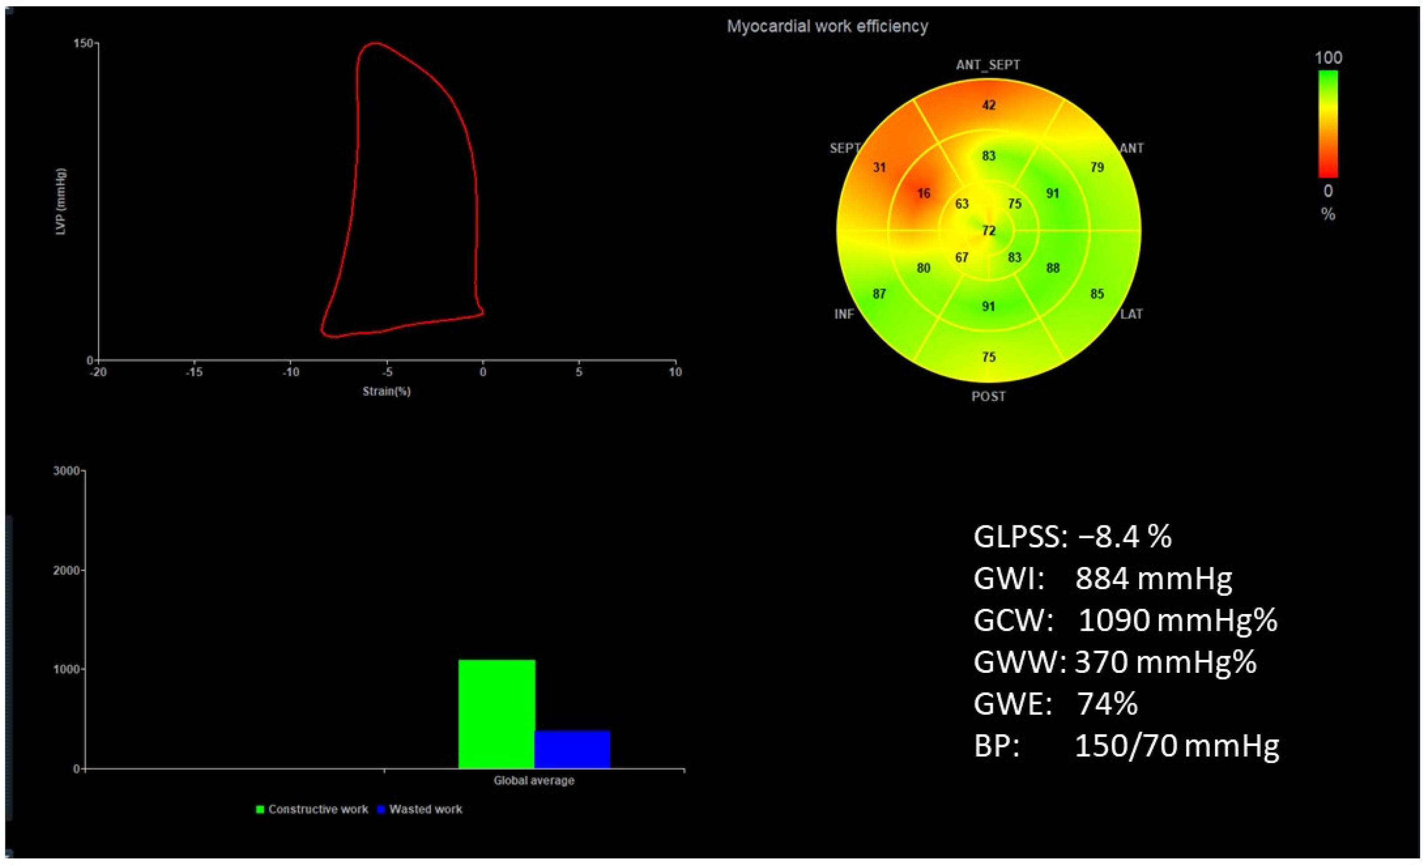Click the ANT_SEPT bullseye label
This screenshot has width=1428, height=865.
point(988,65)
